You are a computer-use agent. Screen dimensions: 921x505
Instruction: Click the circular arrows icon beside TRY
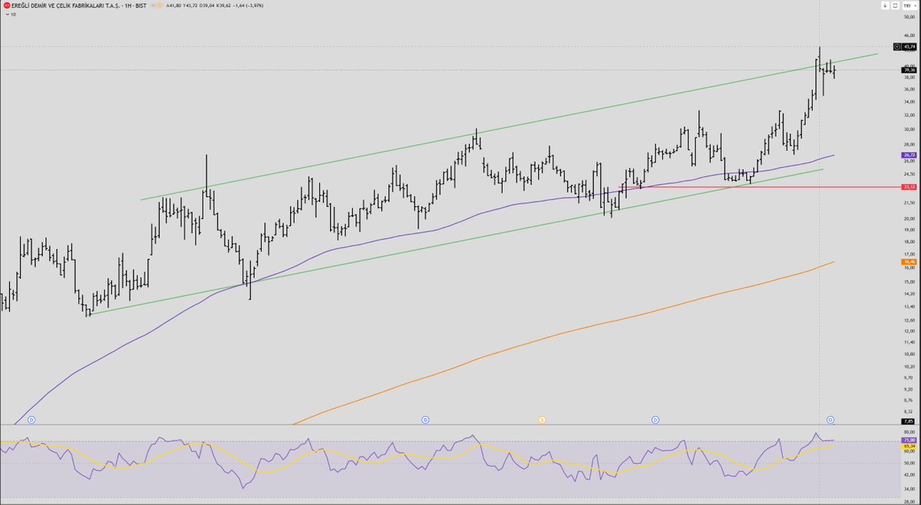click(893, 5)
